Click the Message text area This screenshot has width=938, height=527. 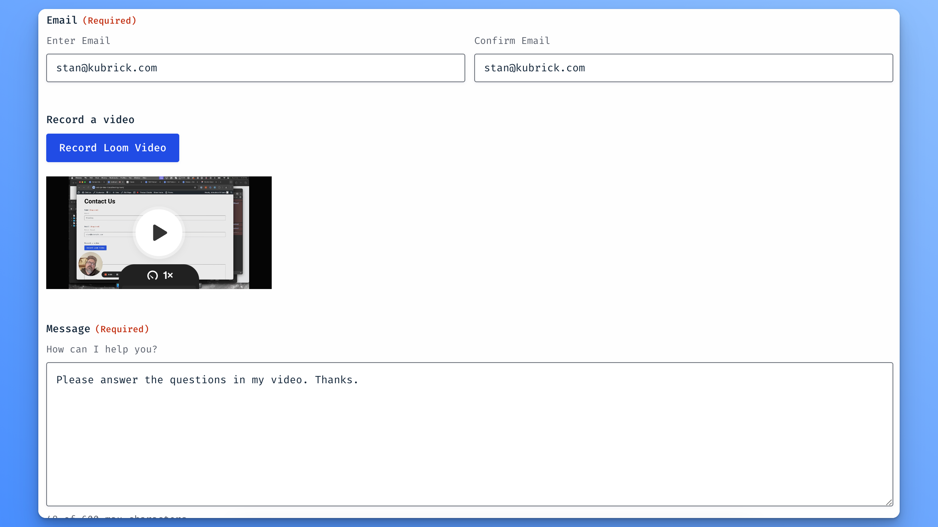pyautogui.click(x=470, y=434)
